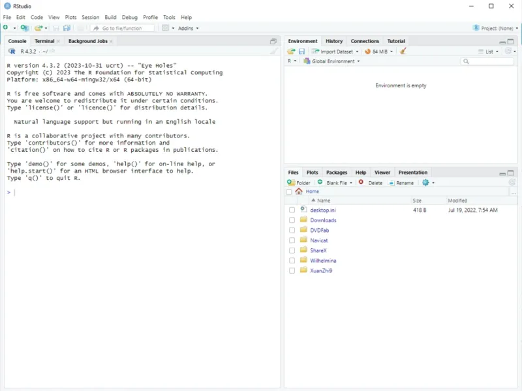The image size is (522, 391).
Task: Click the Project cube icon at top right
Action: point(476,28)
